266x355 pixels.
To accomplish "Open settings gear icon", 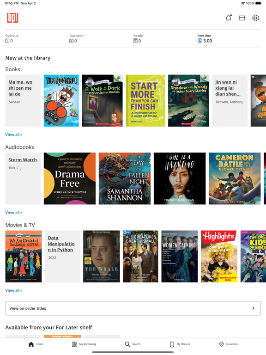I will pos(255,18).
